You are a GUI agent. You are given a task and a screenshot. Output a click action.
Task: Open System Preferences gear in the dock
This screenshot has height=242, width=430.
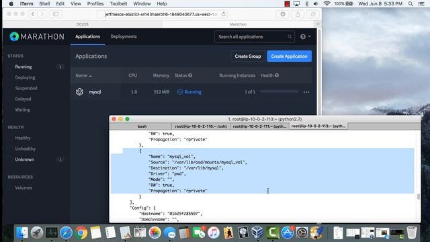(x=302, y=233)
